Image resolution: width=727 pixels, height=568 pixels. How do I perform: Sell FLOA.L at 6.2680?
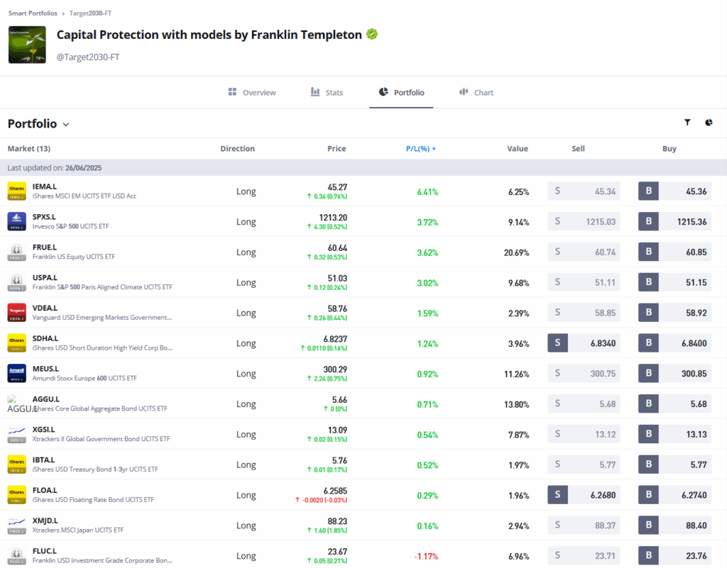tap(584, 495)
